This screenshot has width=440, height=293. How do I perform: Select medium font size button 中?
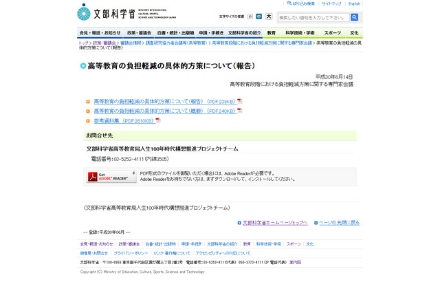tap(258, 17)
